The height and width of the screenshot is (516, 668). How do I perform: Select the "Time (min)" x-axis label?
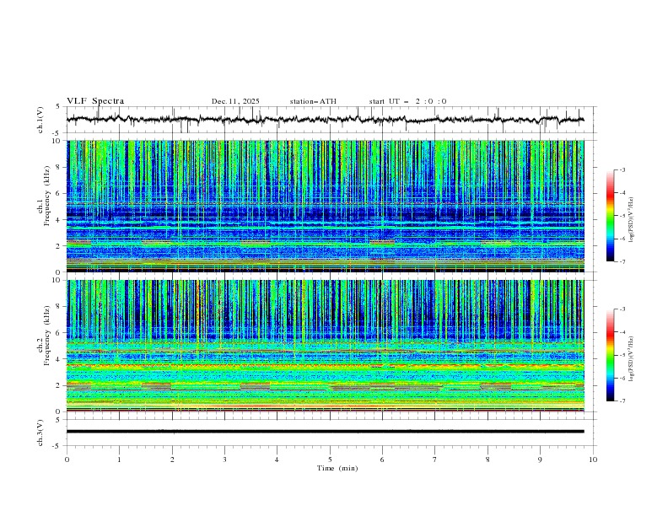tap(337, 468)
